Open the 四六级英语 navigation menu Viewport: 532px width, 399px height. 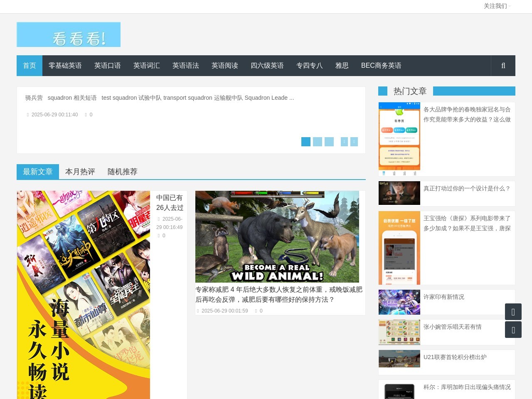(266, 65)
